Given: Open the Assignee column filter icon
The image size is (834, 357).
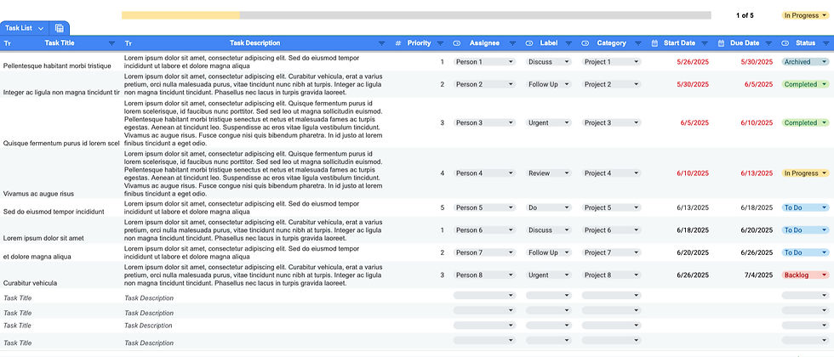Looking at the screenshot, I should pyautogui.click(x=512, y=43).
